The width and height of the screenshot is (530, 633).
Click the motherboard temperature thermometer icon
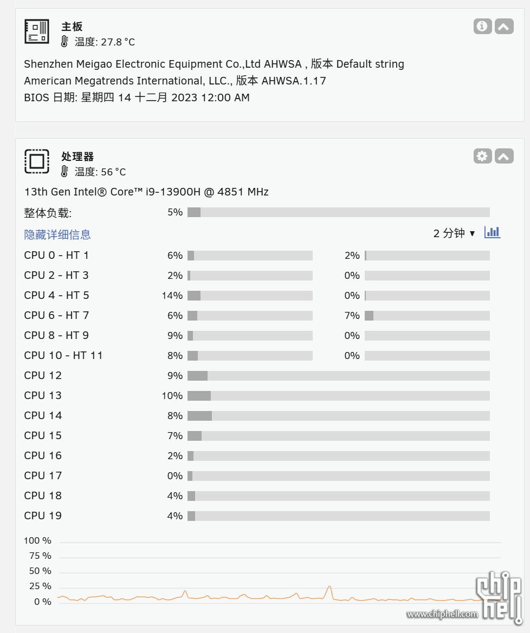click(64, 42)
